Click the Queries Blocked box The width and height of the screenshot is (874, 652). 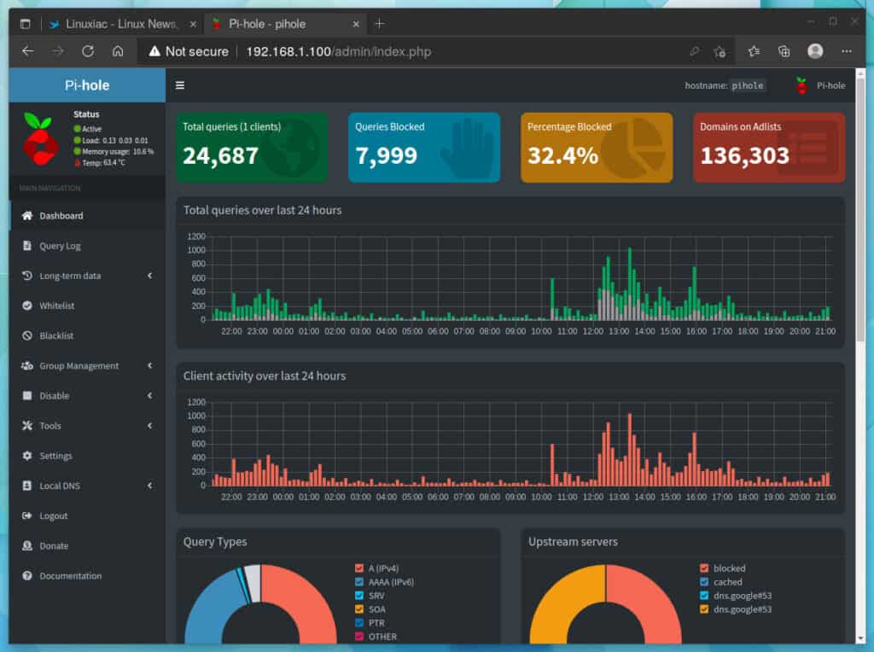point(424,148)
